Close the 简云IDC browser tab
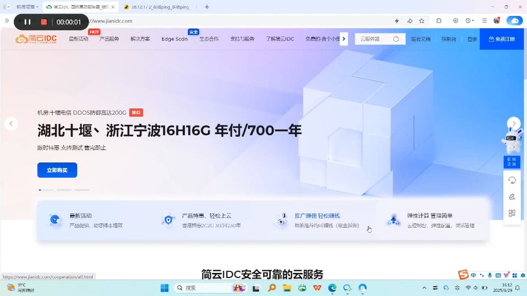Screen dimensions: 527x296 click(x=113, y=7)
